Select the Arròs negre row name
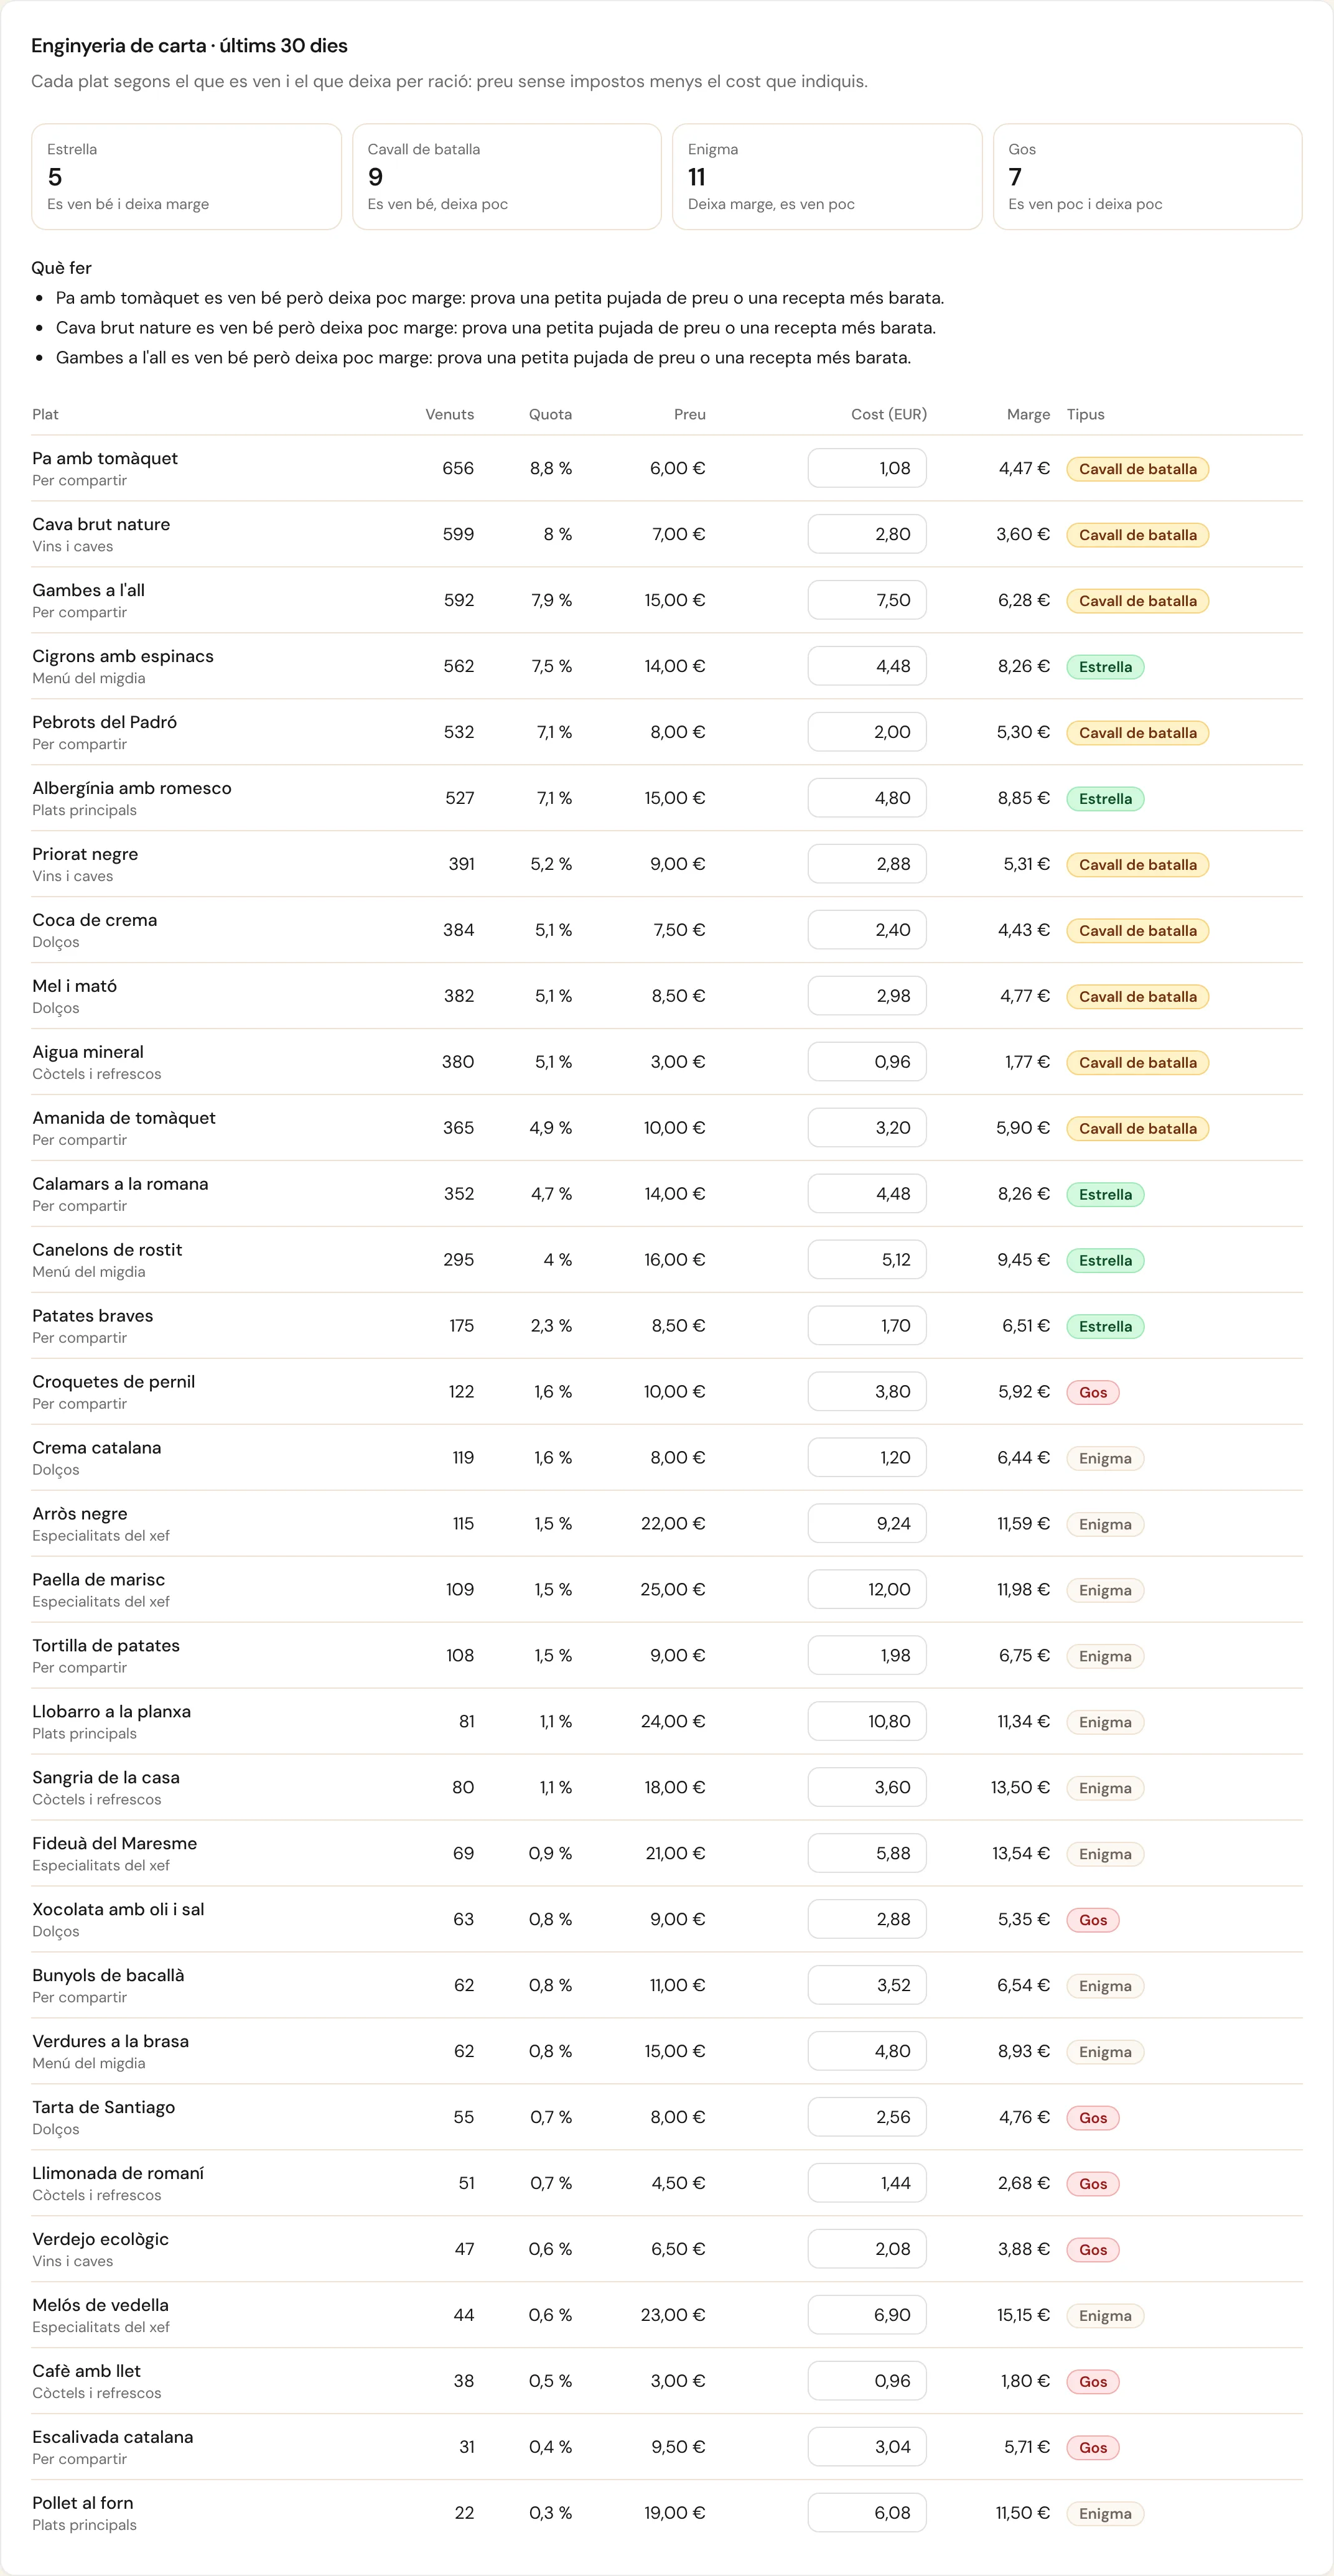This screenshot has width=1334, height=2576. (80, 1513)
